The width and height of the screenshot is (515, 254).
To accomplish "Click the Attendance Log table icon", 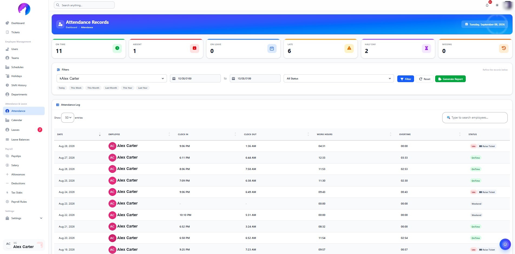I will 58,105.
